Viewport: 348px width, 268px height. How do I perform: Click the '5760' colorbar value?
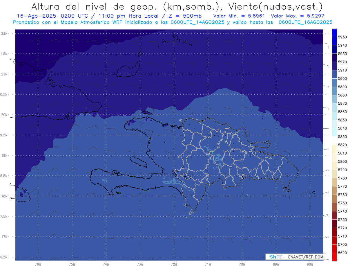342,195
